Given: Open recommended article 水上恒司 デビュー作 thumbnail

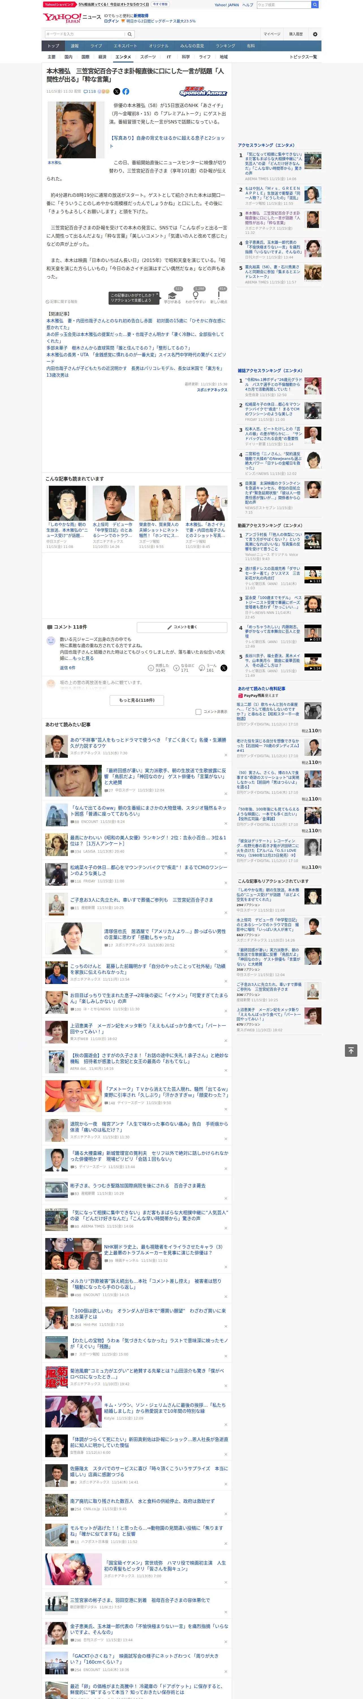Looking at the screenshot, I should coord(113,503).
